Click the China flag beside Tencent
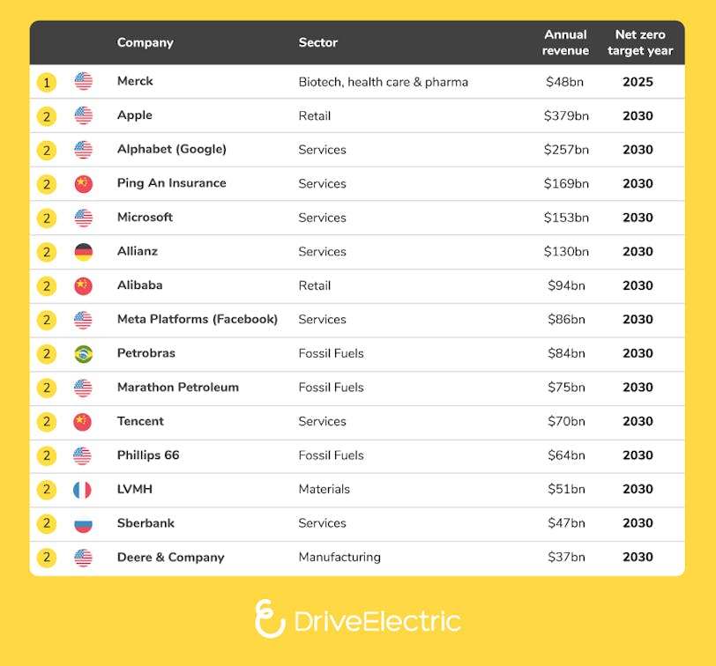 [83, 422]
